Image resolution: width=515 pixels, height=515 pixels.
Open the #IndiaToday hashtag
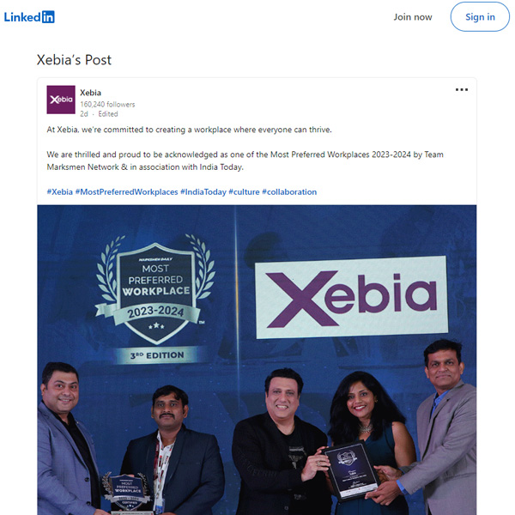pyautogui.click(x=203, y=191)
